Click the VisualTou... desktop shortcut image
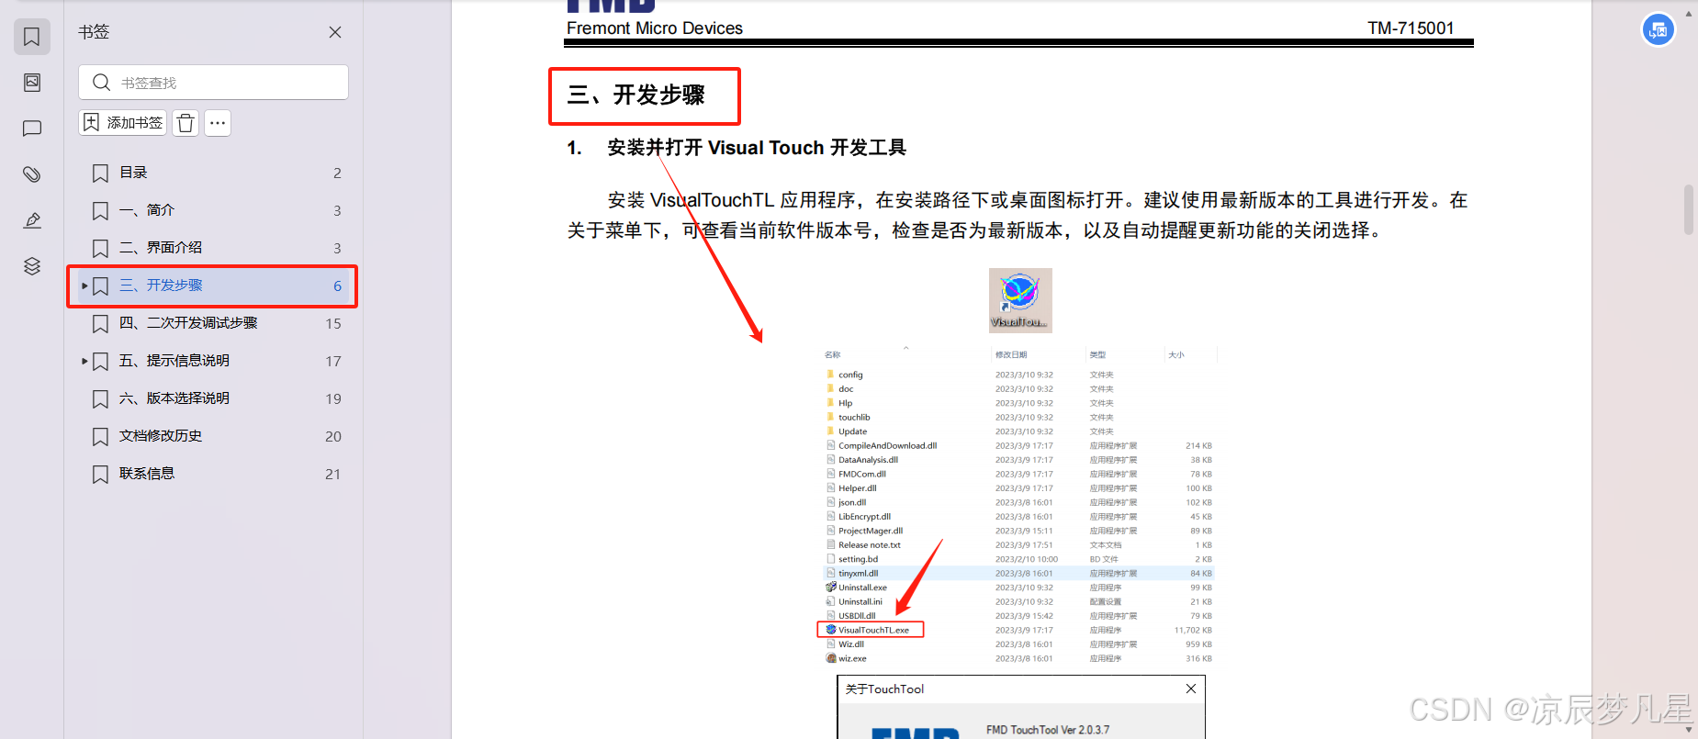The image size is (1698, 739). pos(1020,300)
